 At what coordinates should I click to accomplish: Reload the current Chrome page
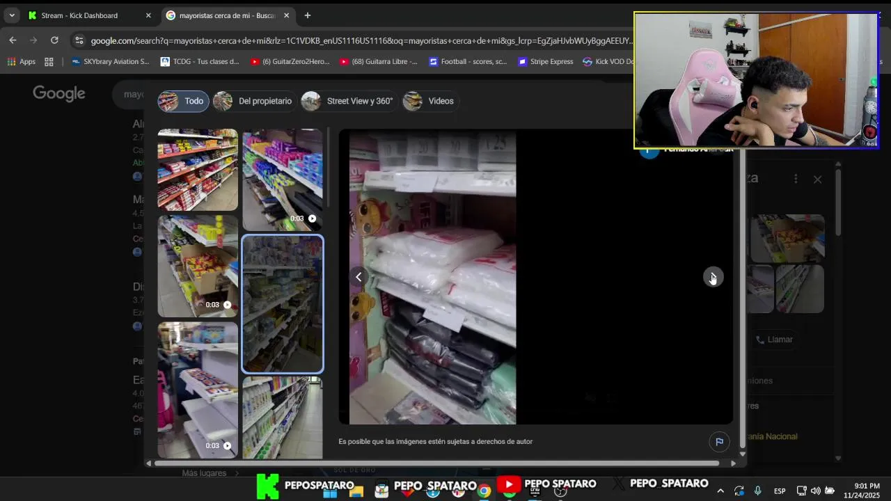pos(54,40)
